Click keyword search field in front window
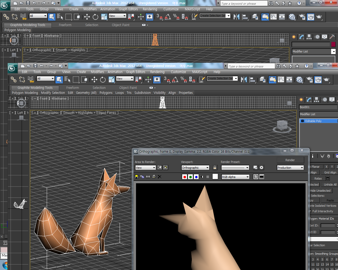Viewport: 338px width, 270px height. click(x=251, y=66)
